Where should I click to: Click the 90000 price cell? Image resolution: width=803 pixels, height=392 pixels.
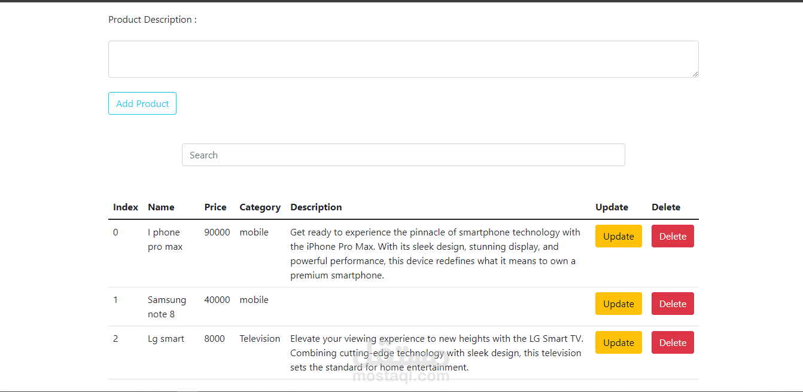(x=217, y=232)
